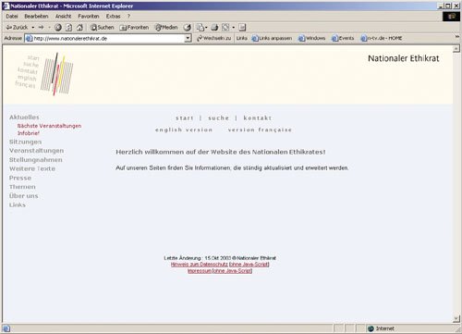Viewport: 462px width, 334px height.
Task: Click the Wechseln zu button
Action: click(x=213, y=38)
